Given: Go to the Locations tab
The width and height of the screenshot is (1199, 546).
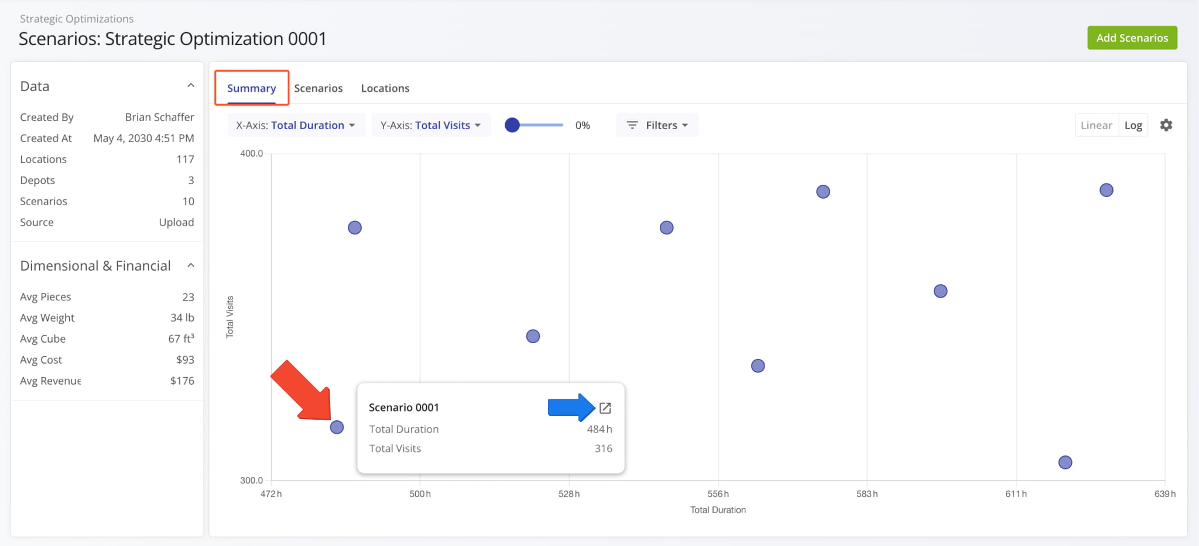Looking at the screenshot, I should [385, 88].
